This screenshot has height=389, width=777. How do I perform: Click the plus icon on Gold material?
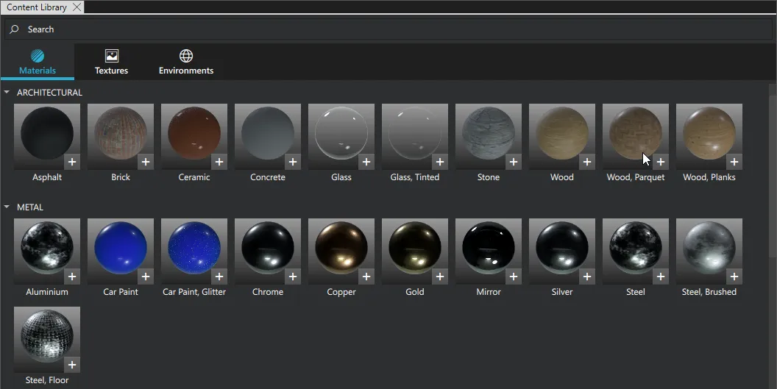[440, 276]
